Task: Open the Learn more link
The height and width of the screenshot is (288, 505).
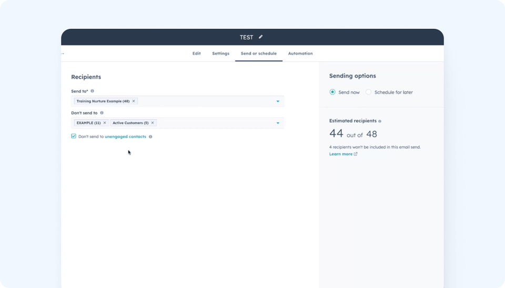Action: 341,154
